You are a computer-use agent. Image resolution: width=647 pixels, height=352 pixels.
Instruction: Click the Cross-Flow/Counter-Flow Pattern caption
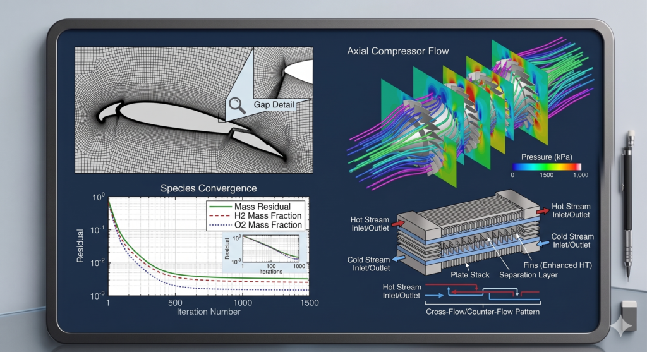[482, 312]
